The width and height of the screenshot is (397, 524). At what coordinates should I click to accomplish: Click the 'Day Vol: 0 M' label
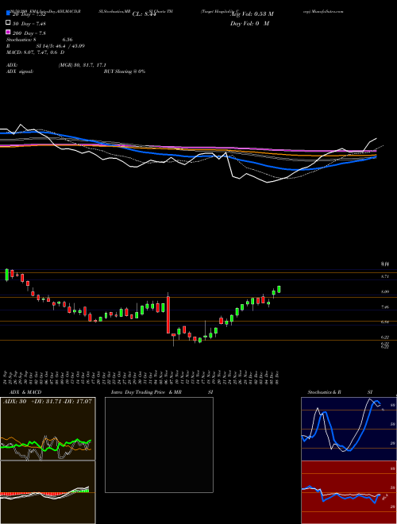pos(249,23)
